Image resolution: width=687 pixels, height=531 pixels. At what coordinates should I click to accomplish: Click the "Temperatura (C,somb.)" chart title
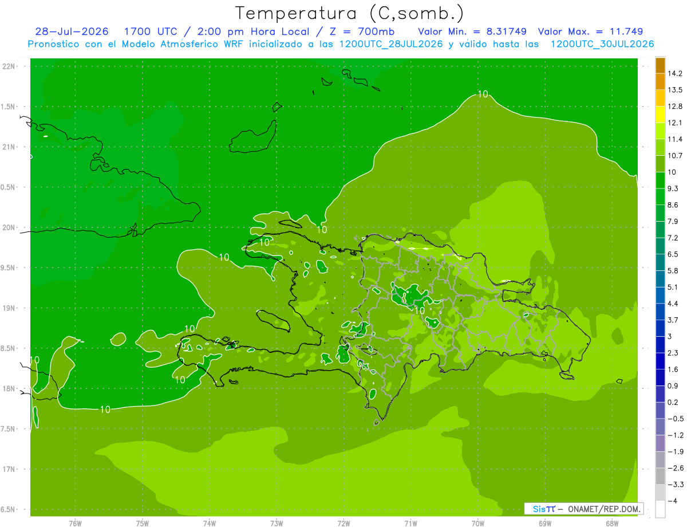[350, 13]
